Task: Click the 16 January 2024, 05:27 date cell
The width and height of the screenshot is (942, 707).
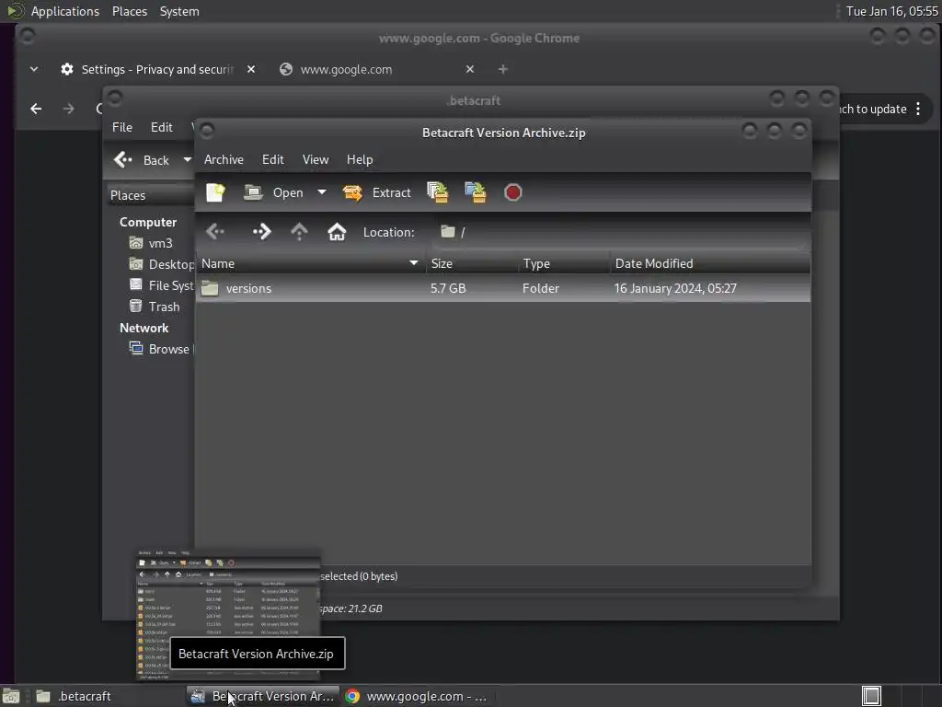Action: point(675,288)
